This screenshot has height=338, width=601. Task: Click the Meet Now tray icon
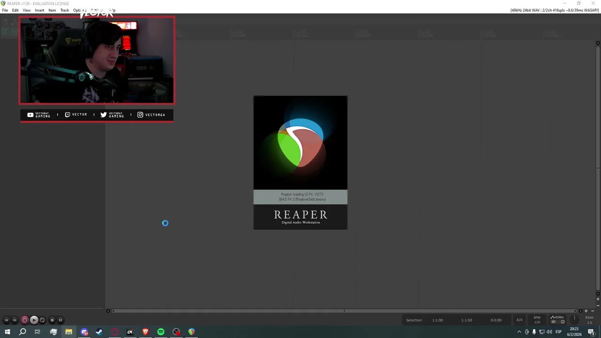pyautogui.click(x=526, y=332)
